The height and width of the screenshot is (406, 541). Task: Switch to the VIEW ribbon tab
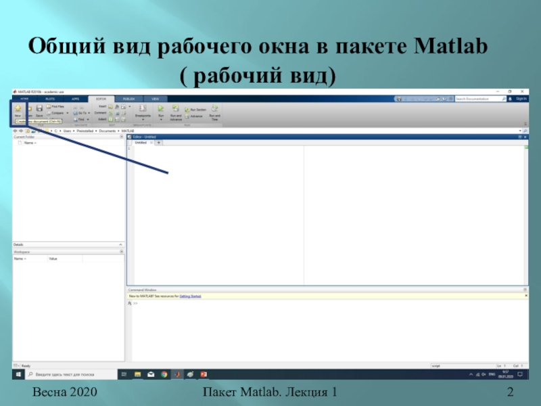(156, 99)
